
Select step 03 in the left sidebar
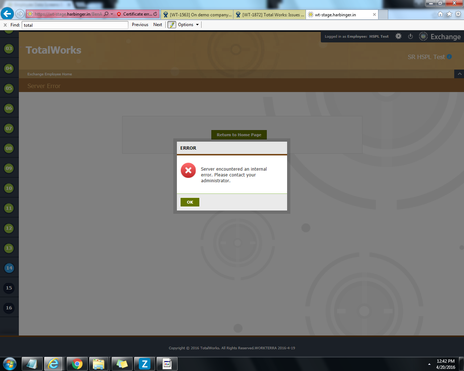coord(9,49)
